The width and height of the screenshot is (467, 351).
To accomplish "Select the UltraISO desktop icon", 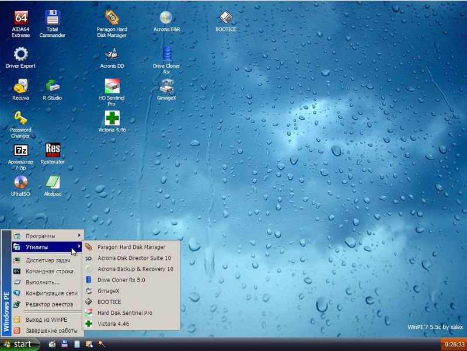I will [20, 186].
